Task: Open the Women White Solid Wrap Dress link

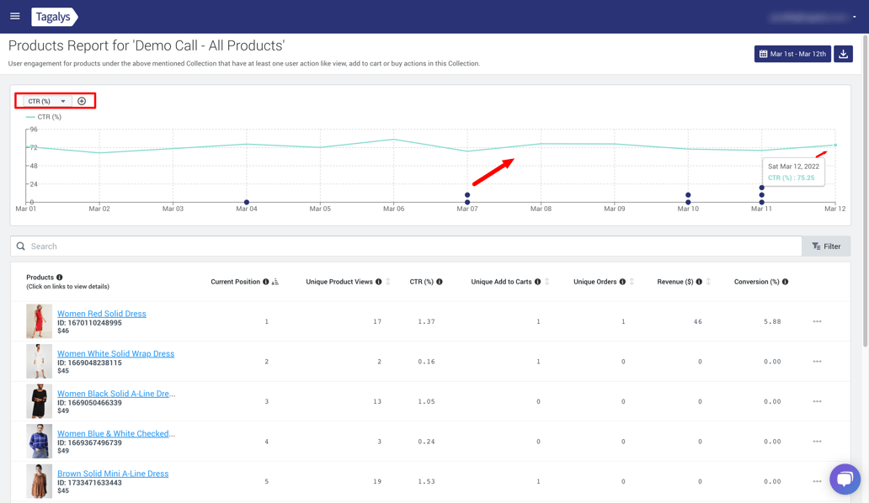Action: [x=115, y=353]
